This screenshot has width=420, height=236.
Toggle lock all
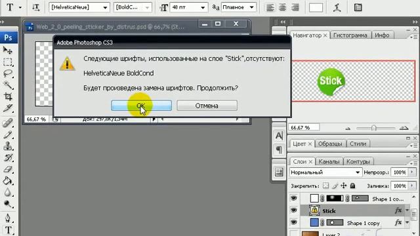click(x=352, y=186)
